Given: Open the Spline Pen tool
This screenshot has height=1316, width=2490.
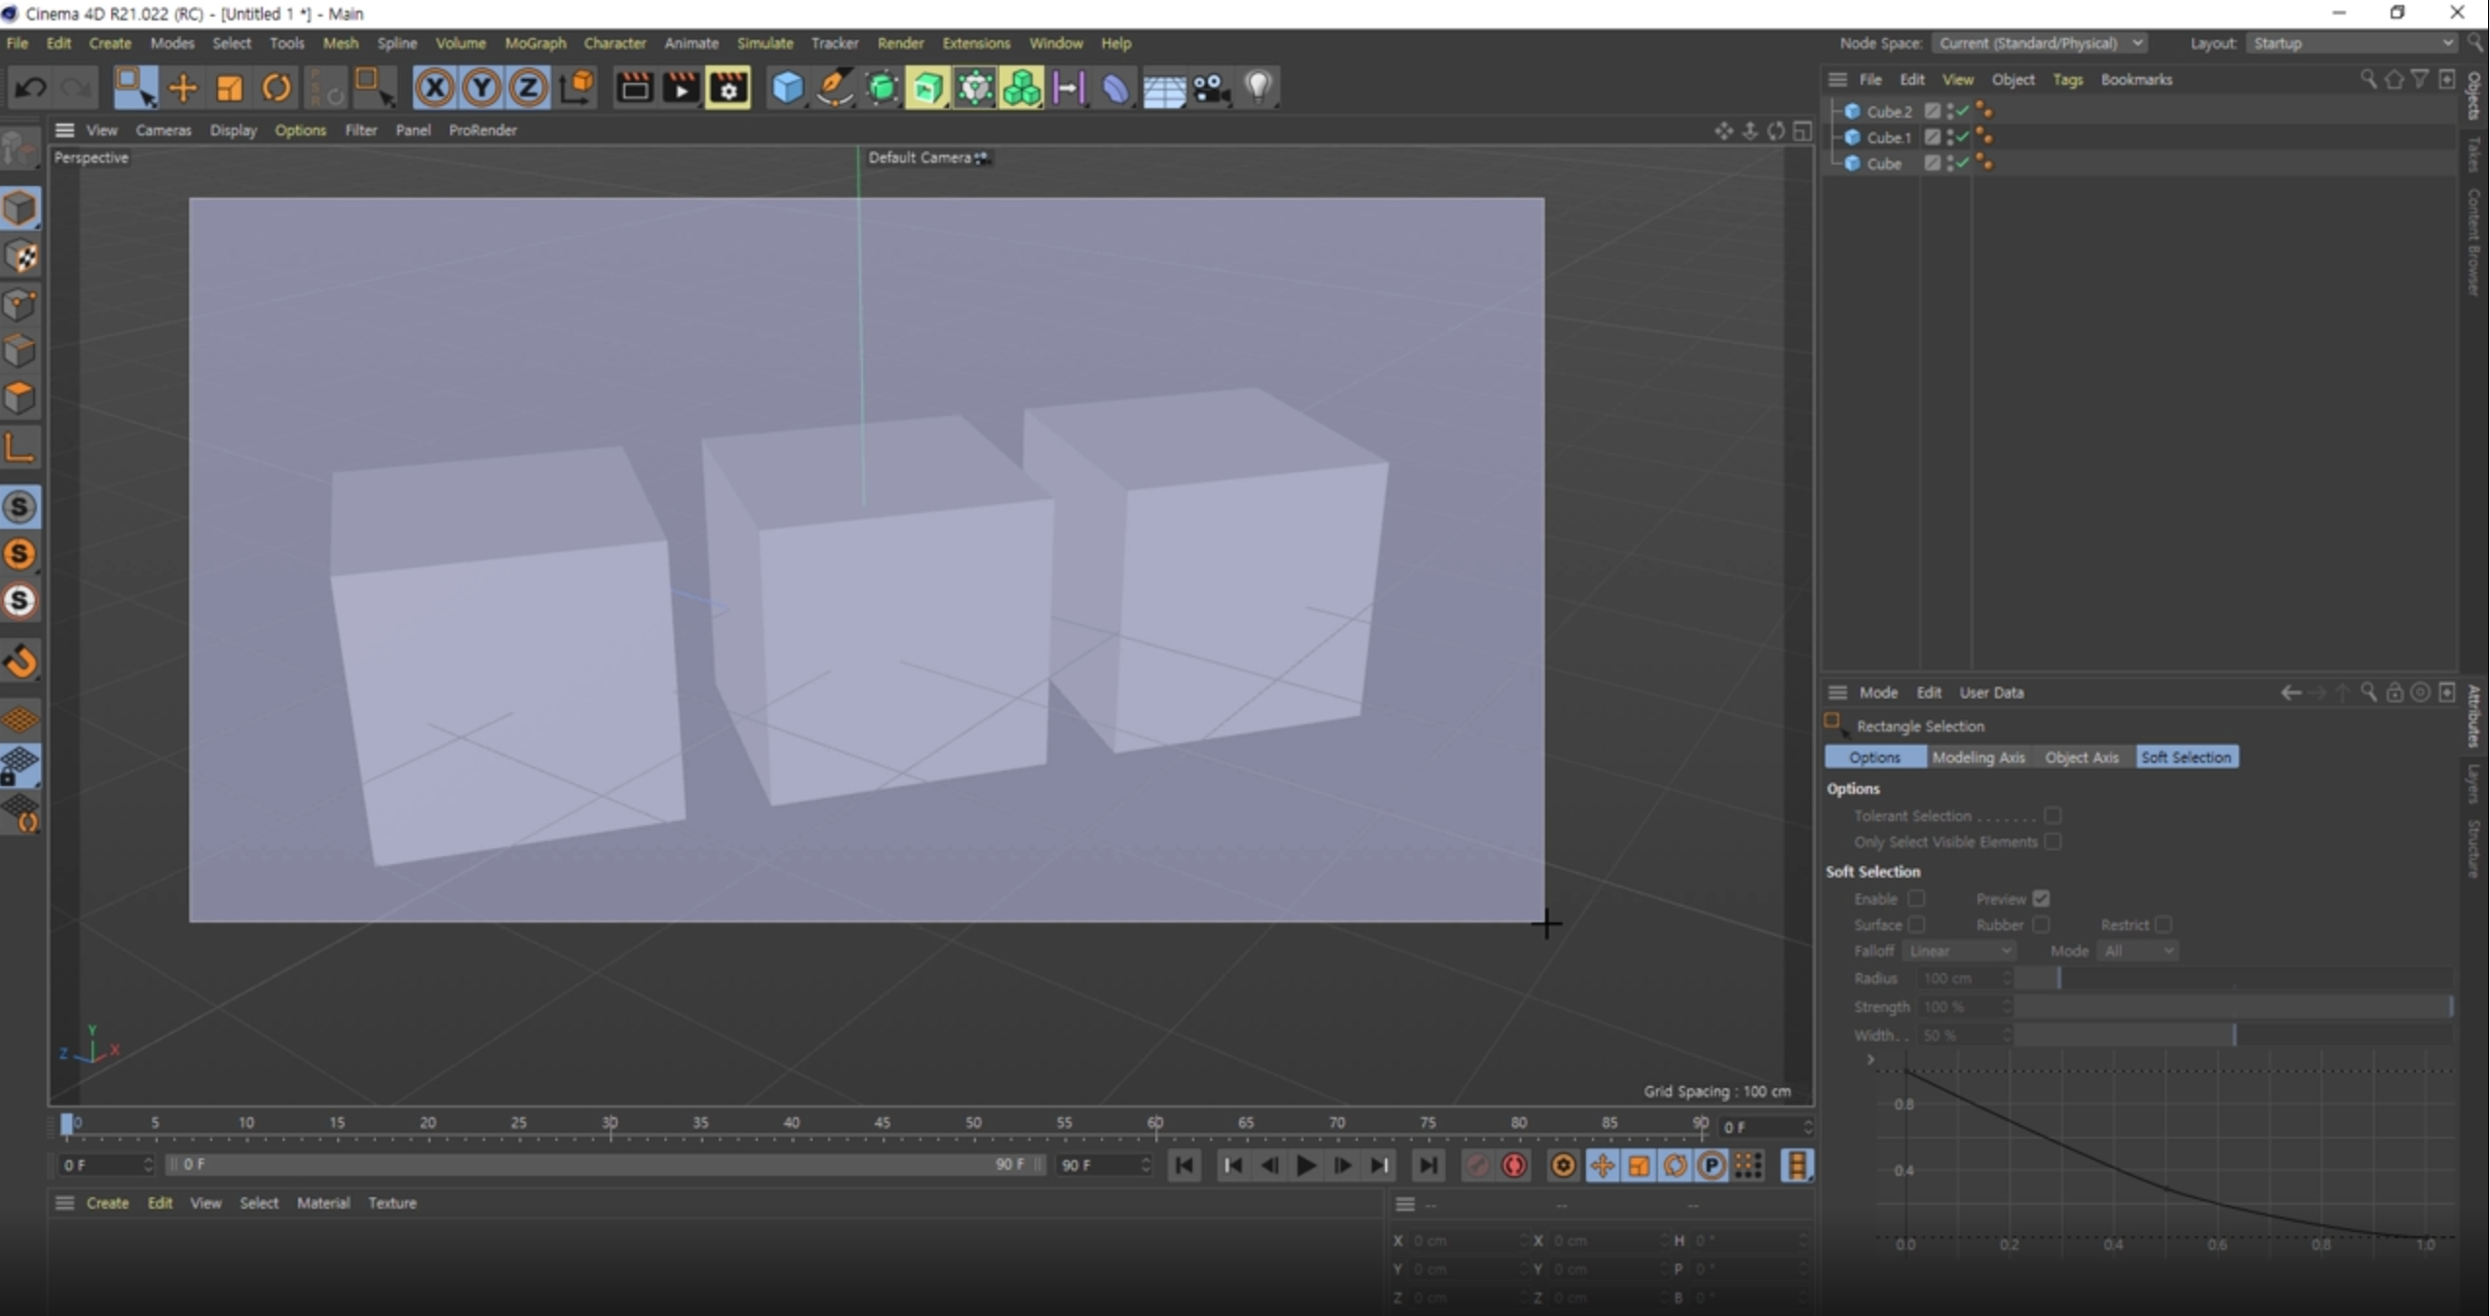Looking at the screenshot, I should pyautogui.click(x=834, y=89).
